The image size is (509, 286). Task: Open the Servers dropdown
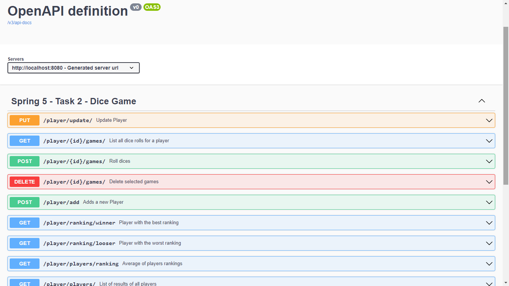point(73,68)
